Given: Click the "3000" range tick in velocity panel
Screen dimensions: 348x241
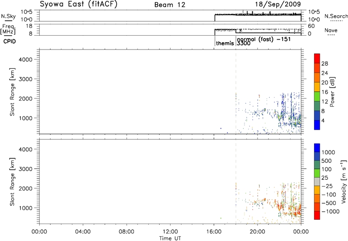Looking at the screenshot, I should click(x=26, y=169).
